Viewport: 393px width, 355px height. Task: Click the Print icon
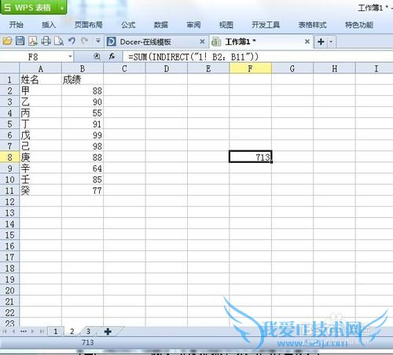point(46,41)
